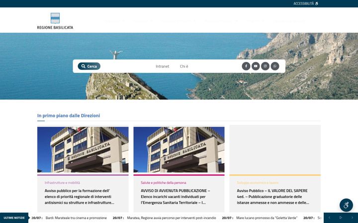This screenshot has width=358, height=223.
Task: Open the Chi è link
Action: [184, 66]
